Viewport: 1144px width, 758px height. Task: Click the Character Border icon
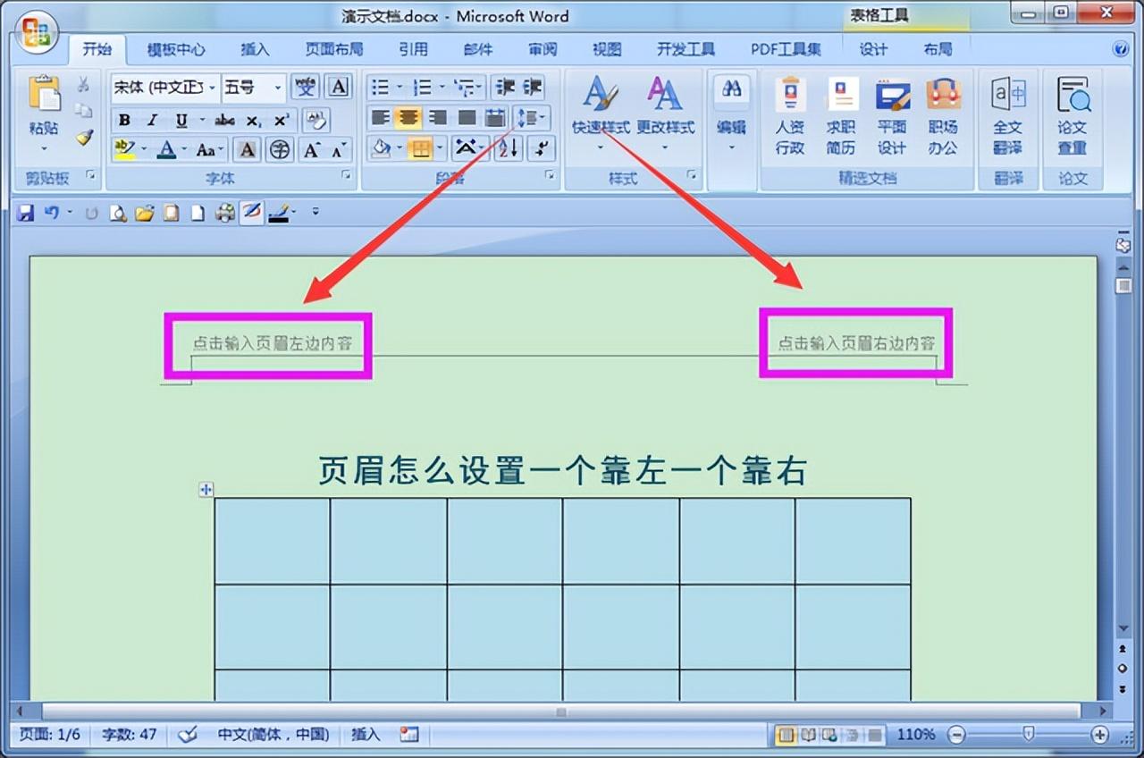click(x=338, y=88)
